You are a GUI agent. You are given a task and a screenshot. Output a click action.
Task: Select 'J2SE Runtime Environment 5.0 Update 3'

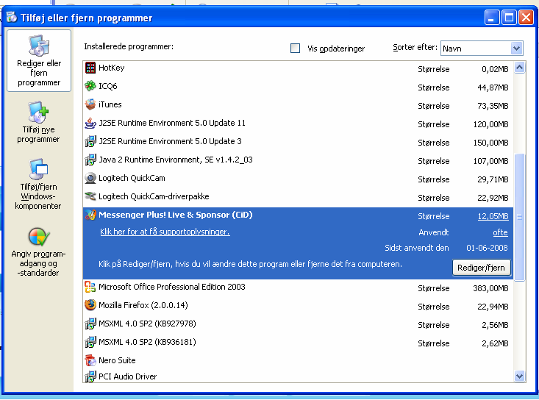(170, 141)
